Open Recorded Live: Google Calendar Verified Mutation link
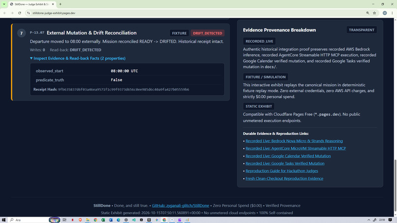Image resolution: width=397 pixels, height=223 pixels. point(288,156)
